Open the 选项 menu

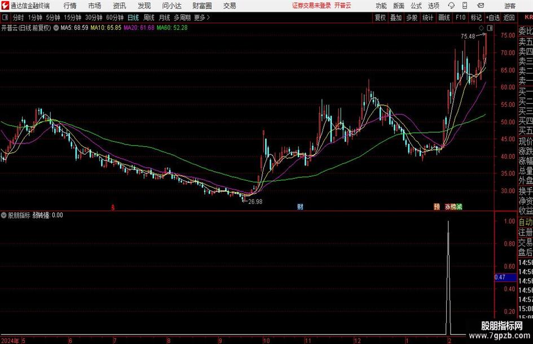433,6
